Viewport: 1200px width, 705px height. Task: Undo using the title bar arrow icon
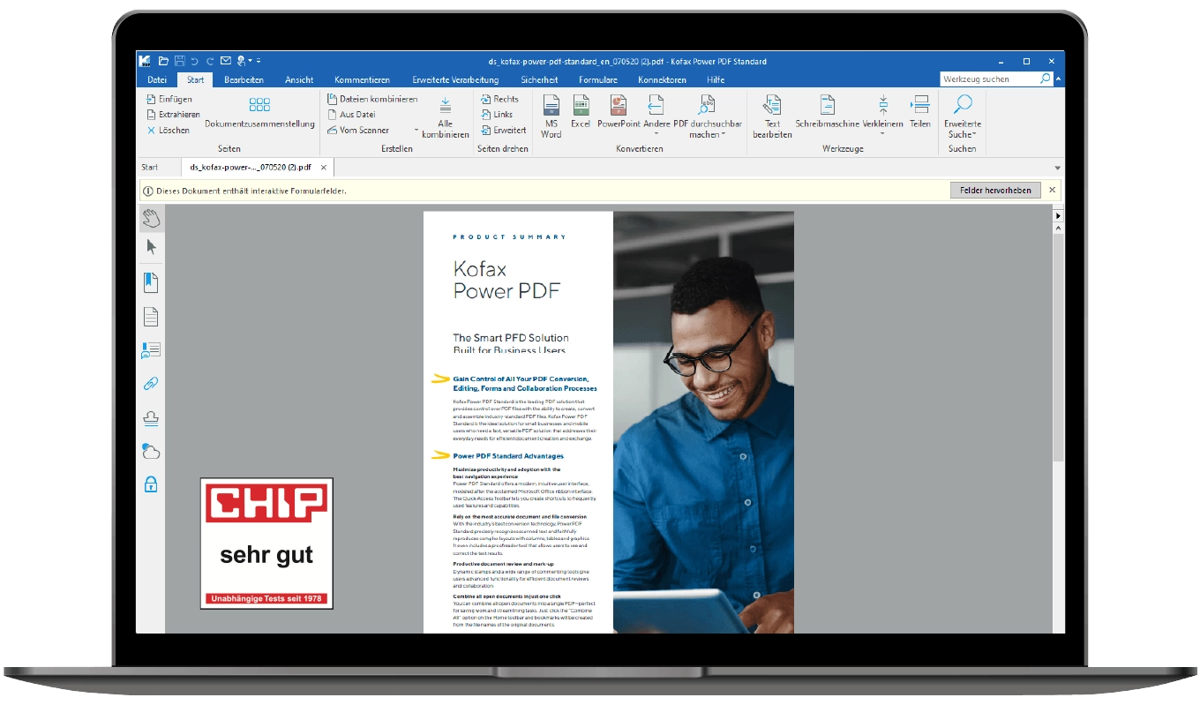(195, 61)
